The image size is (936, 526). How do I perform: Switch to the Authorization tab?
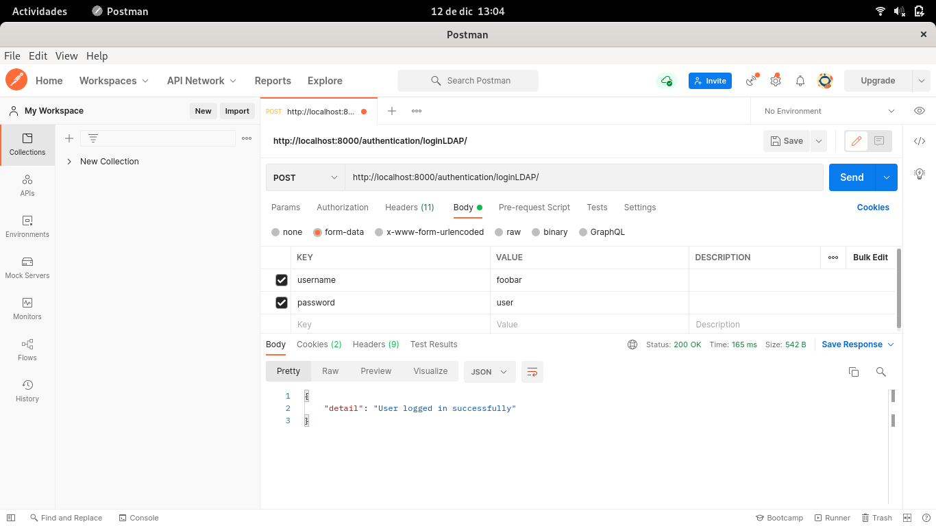point(343,208)
